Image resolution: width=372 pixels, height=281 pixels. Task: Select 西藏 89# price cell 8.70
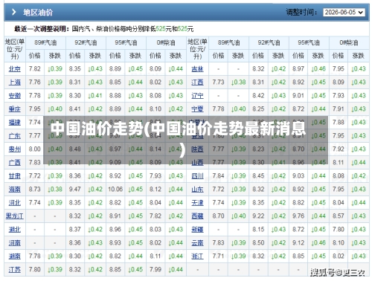(x=218, y=216)
